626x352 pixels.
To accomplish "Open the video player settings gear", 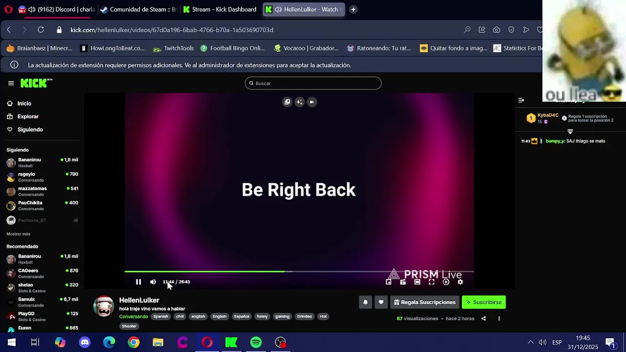I will [x=460, y=282].
